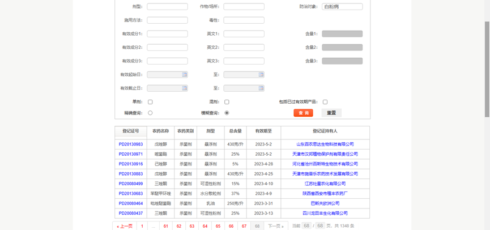Jump to page 66
490x230 pixels.
click(x=231, y=226)
